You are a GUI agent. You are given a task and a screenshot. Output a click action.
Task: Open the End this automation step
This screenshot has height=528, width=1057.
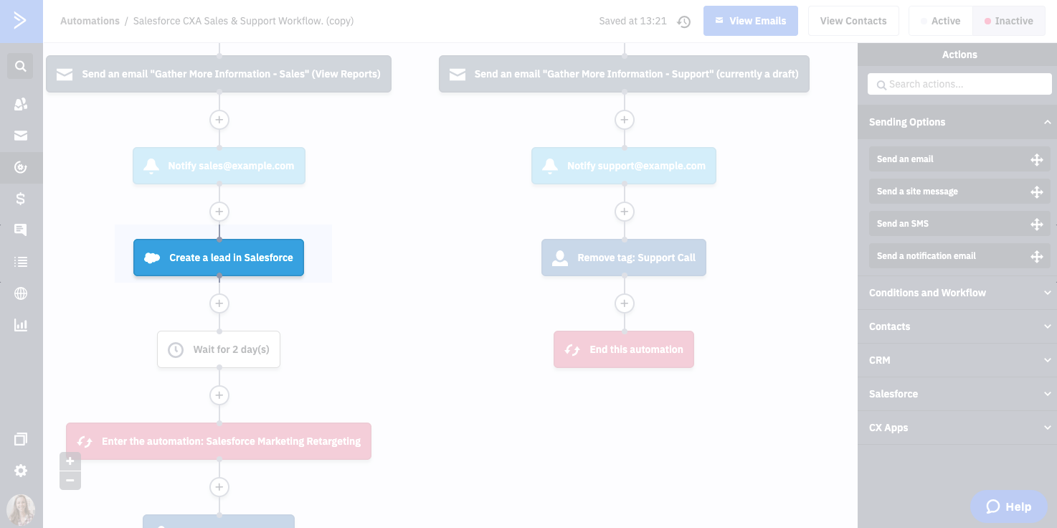click(624, 349)
